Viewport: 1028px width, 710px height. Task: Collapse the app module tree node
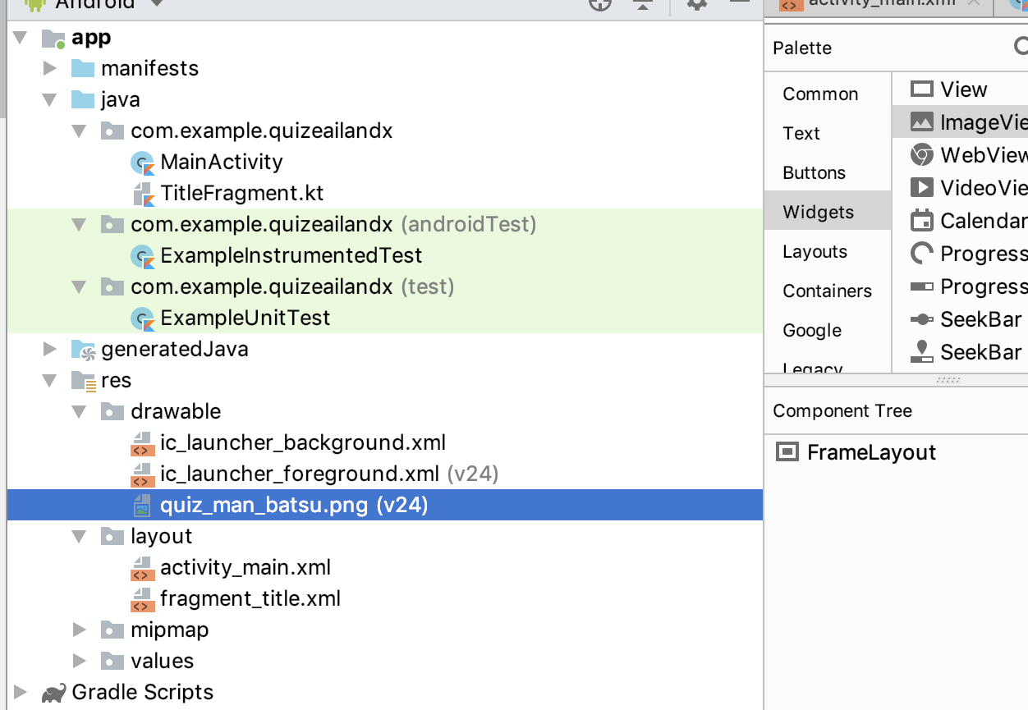click(x=21, y=38)
